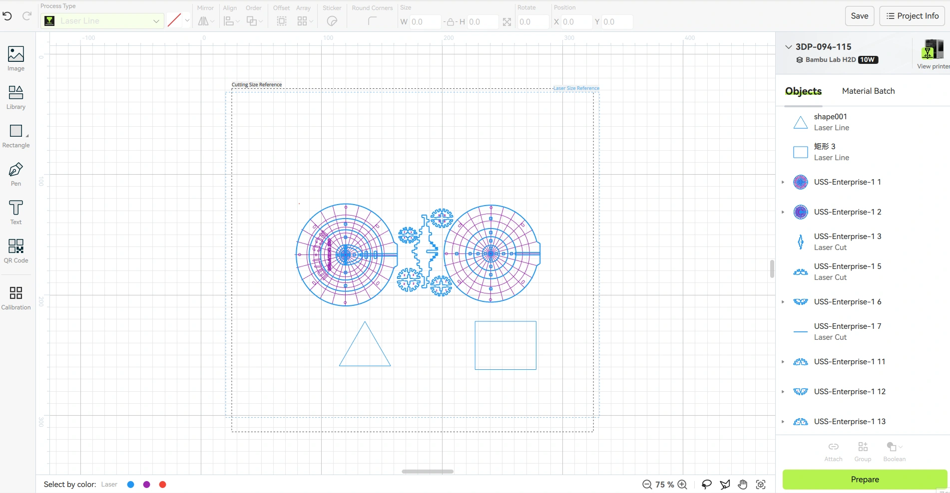Click the Mirror tool icon
Viewport: 950px width, 493px height.
(203, 21)
